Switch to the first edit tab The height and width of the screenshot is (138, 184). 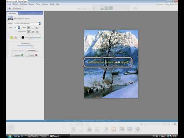pyautogui.click(x=12, y=13)
